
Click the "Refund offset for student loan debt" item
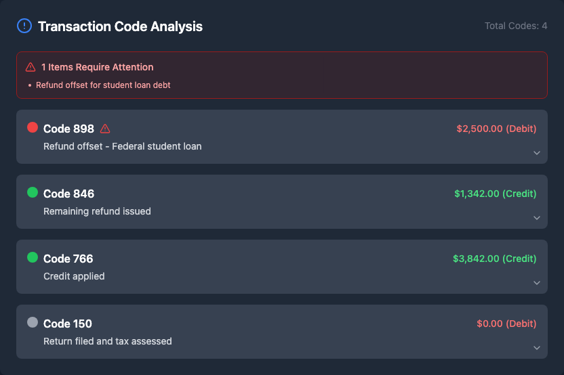point(103,85)
